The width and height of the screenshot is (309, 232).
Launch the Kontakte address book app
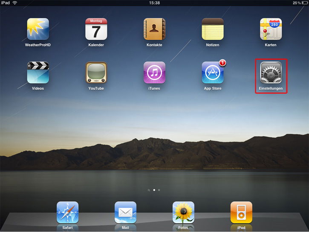[x=154, y=29]
